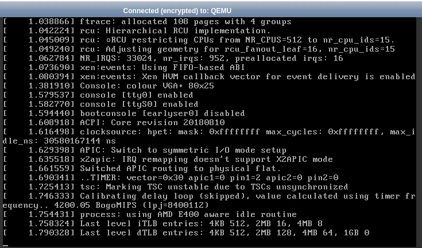The image size is (422, 248).
Task: Select the bootconsole [earlyser0] disabled line
Action: [123, 113]
